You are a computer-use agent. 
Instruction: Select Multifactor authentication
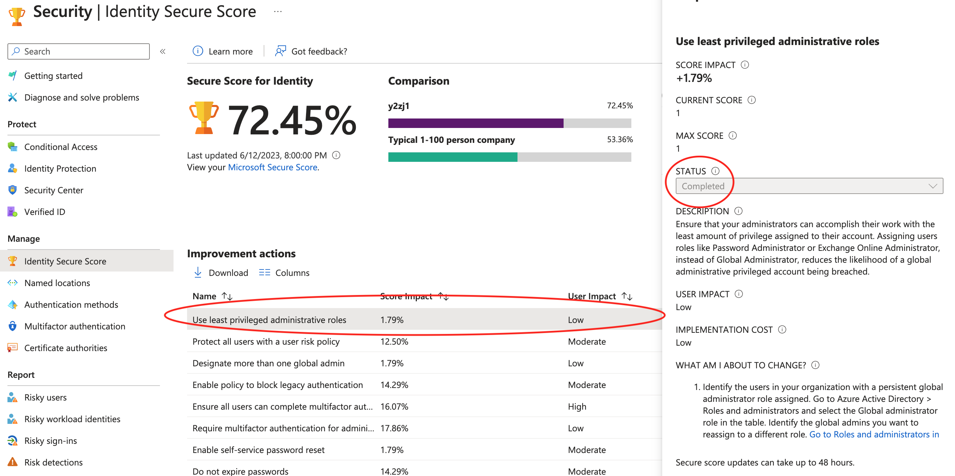pyautogui.click(x=75, y=326)
